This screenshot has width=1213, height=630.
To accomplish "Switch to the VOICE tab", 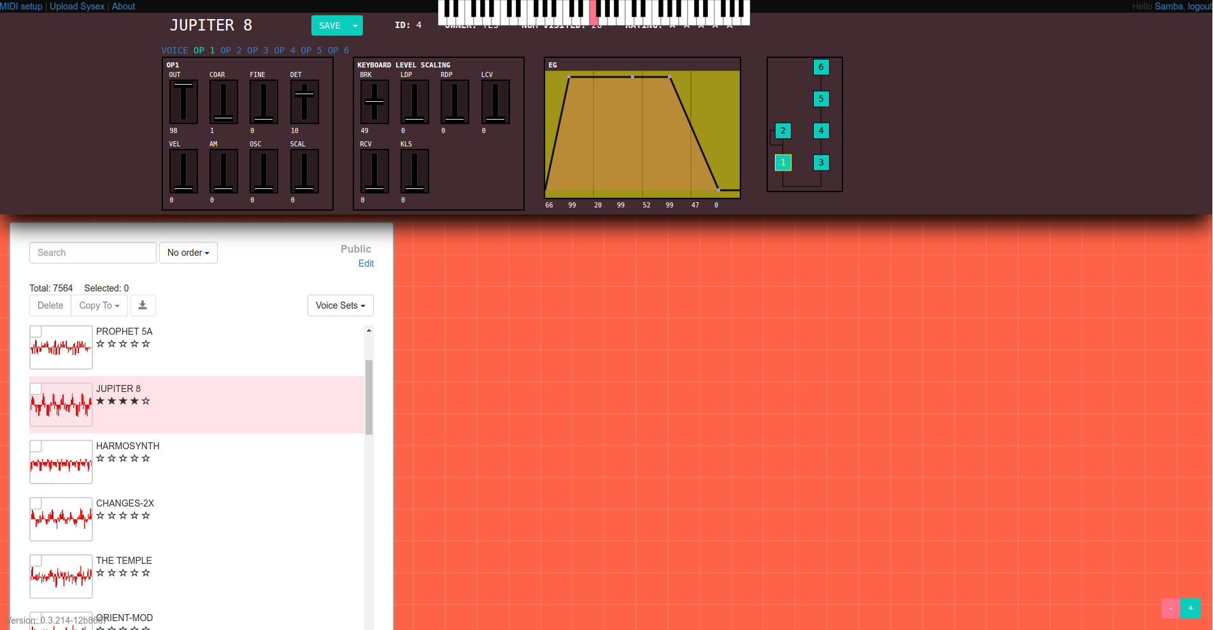I will click(x=174, y=50).
